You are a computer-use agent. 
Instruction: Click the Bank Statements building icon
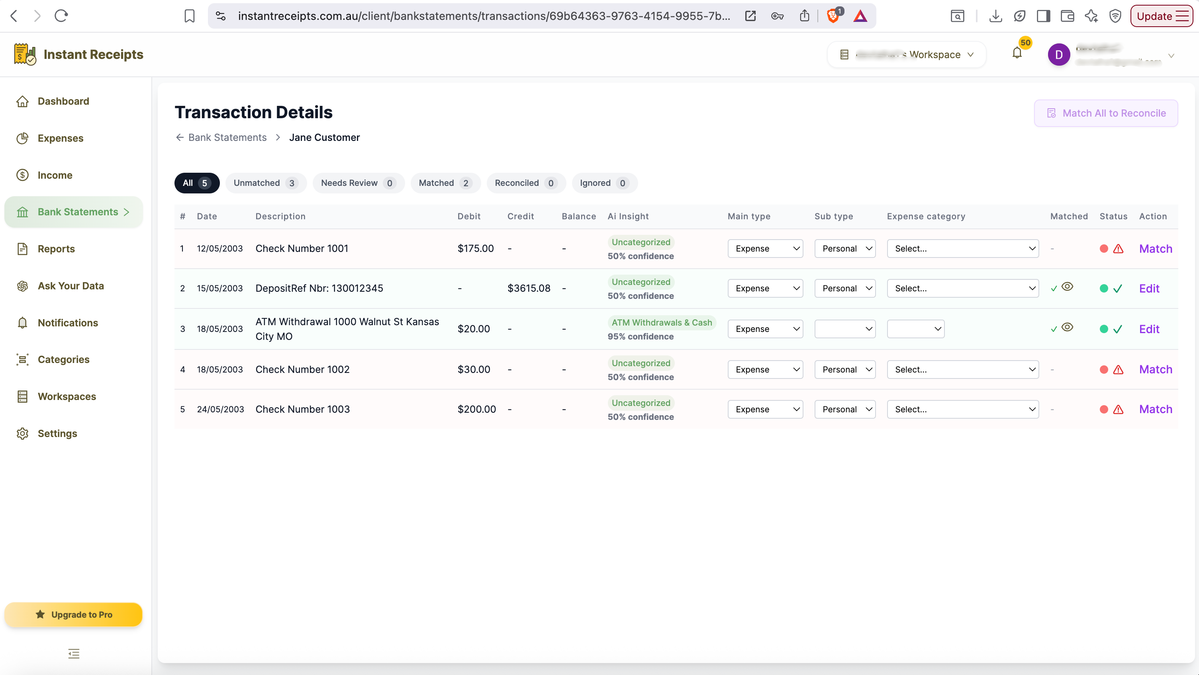[x=22, y=212]
